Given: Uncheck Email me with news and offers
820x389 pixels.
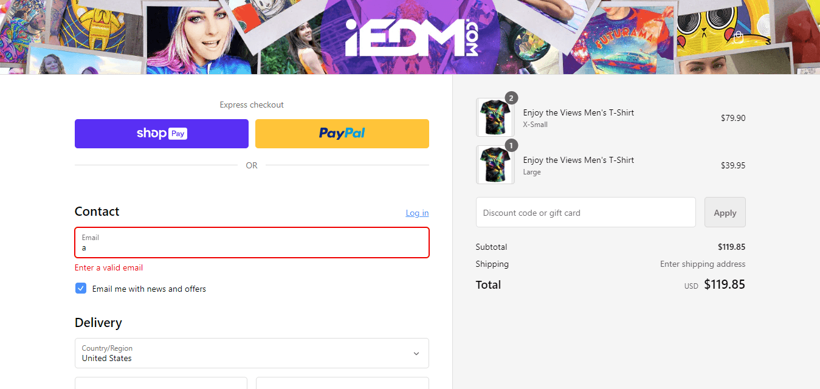Looking at the screenshot, I should click(x=81, y=288).
